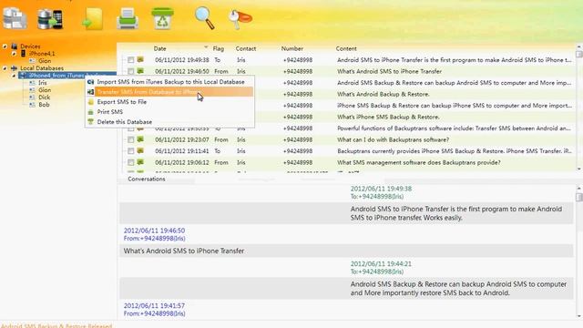The width and height of the screenshot is (583, 328).
Task: Sort by the Content column header
Action: click(x=346, y=48)
